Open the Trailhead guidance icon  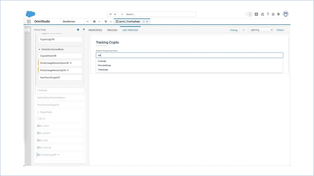click(x=262, y=14)
